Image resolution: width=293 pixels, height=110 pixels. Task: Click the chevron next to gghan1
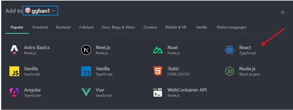click(53, 11)
